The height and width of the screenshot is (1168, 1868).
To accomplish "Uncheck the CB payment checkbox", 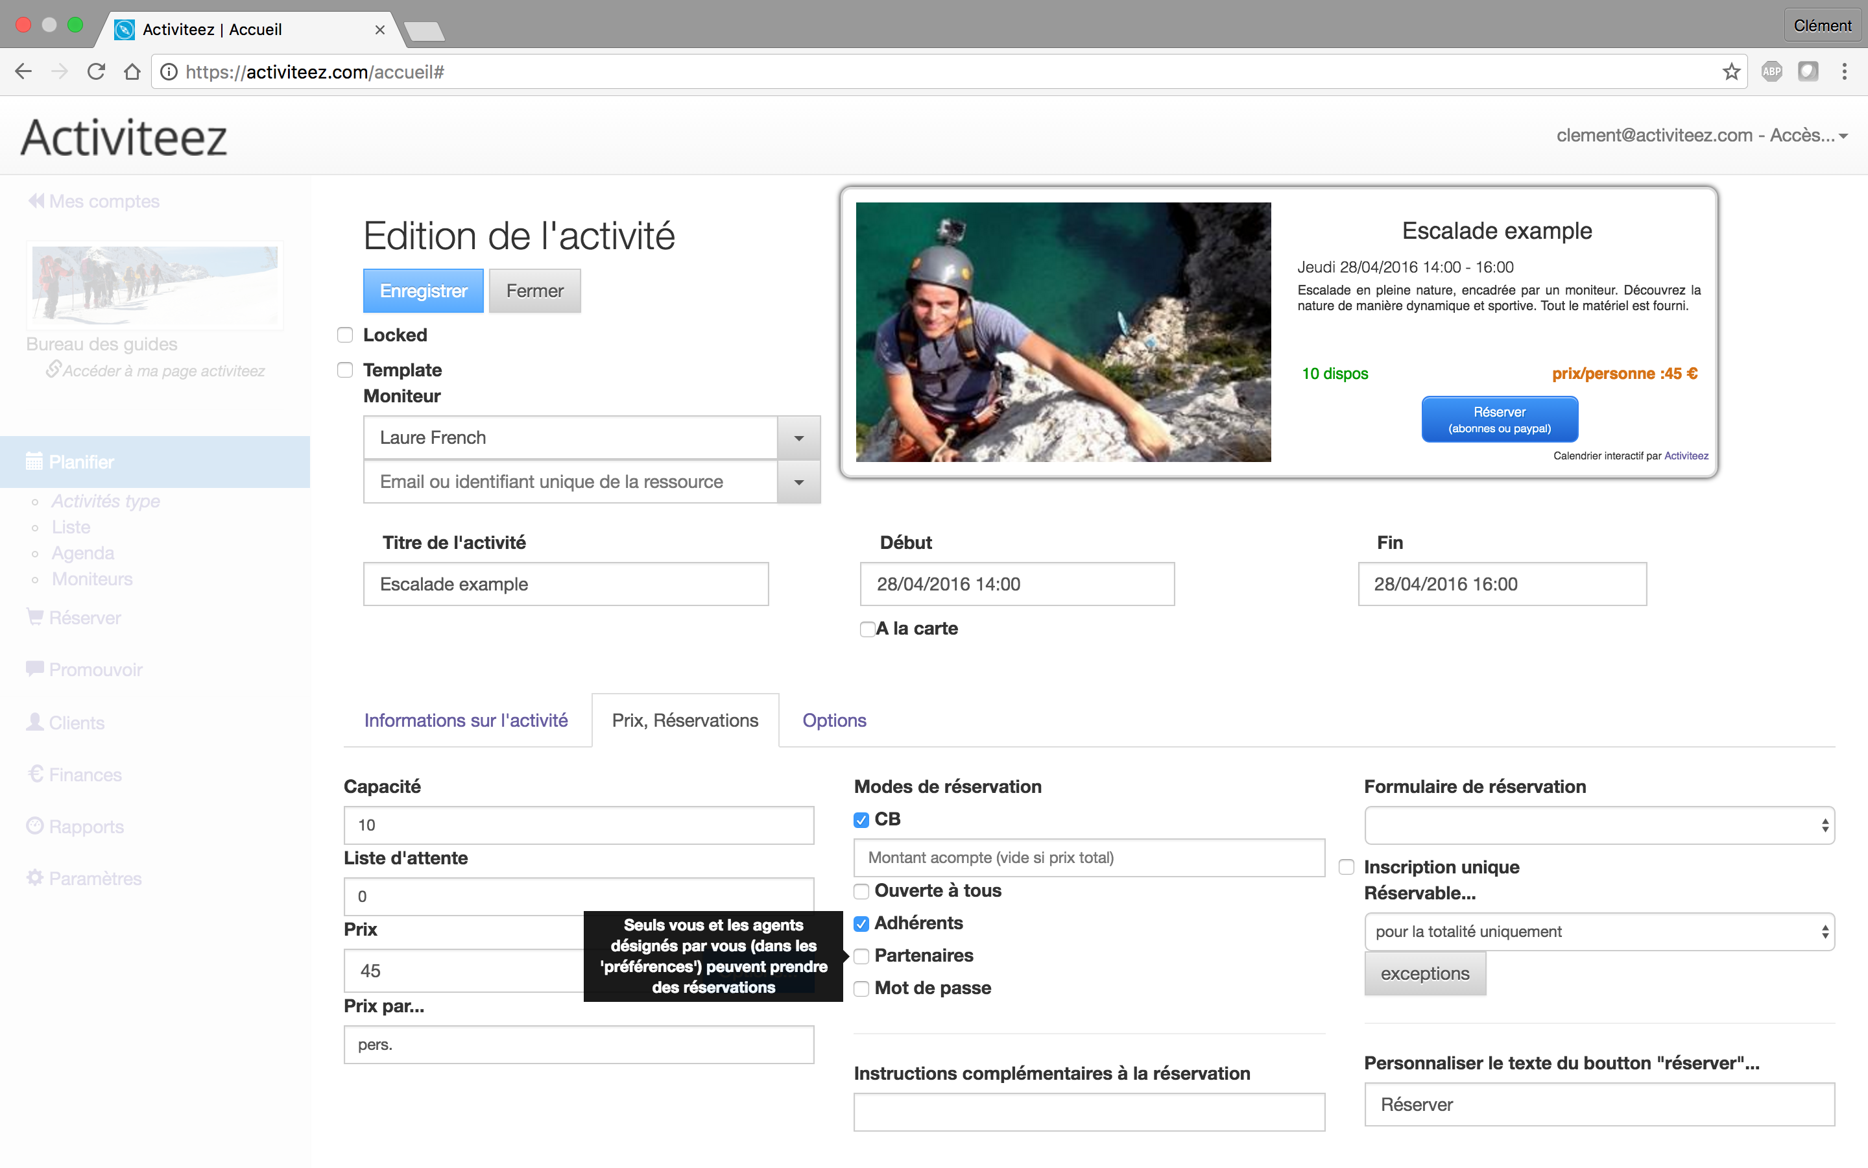I will [x=861, y=820].
